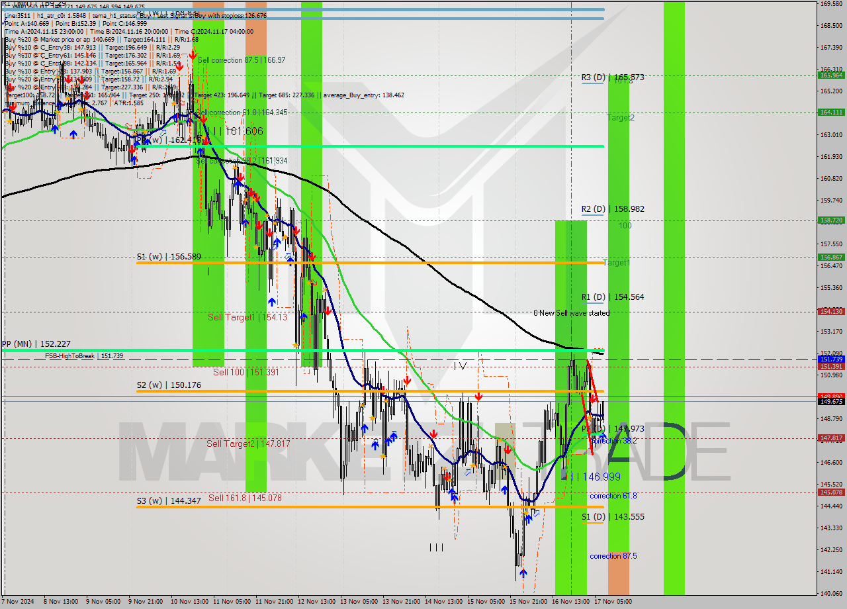Click the red 154.130 price axis tag
The width and height of the screenshot is (847, 609).
pyautogui.click(x=831, y=312)
